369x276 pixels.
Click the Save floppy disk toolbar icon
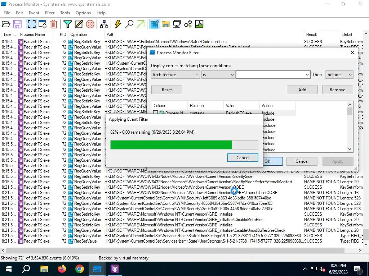coord(17,24)
